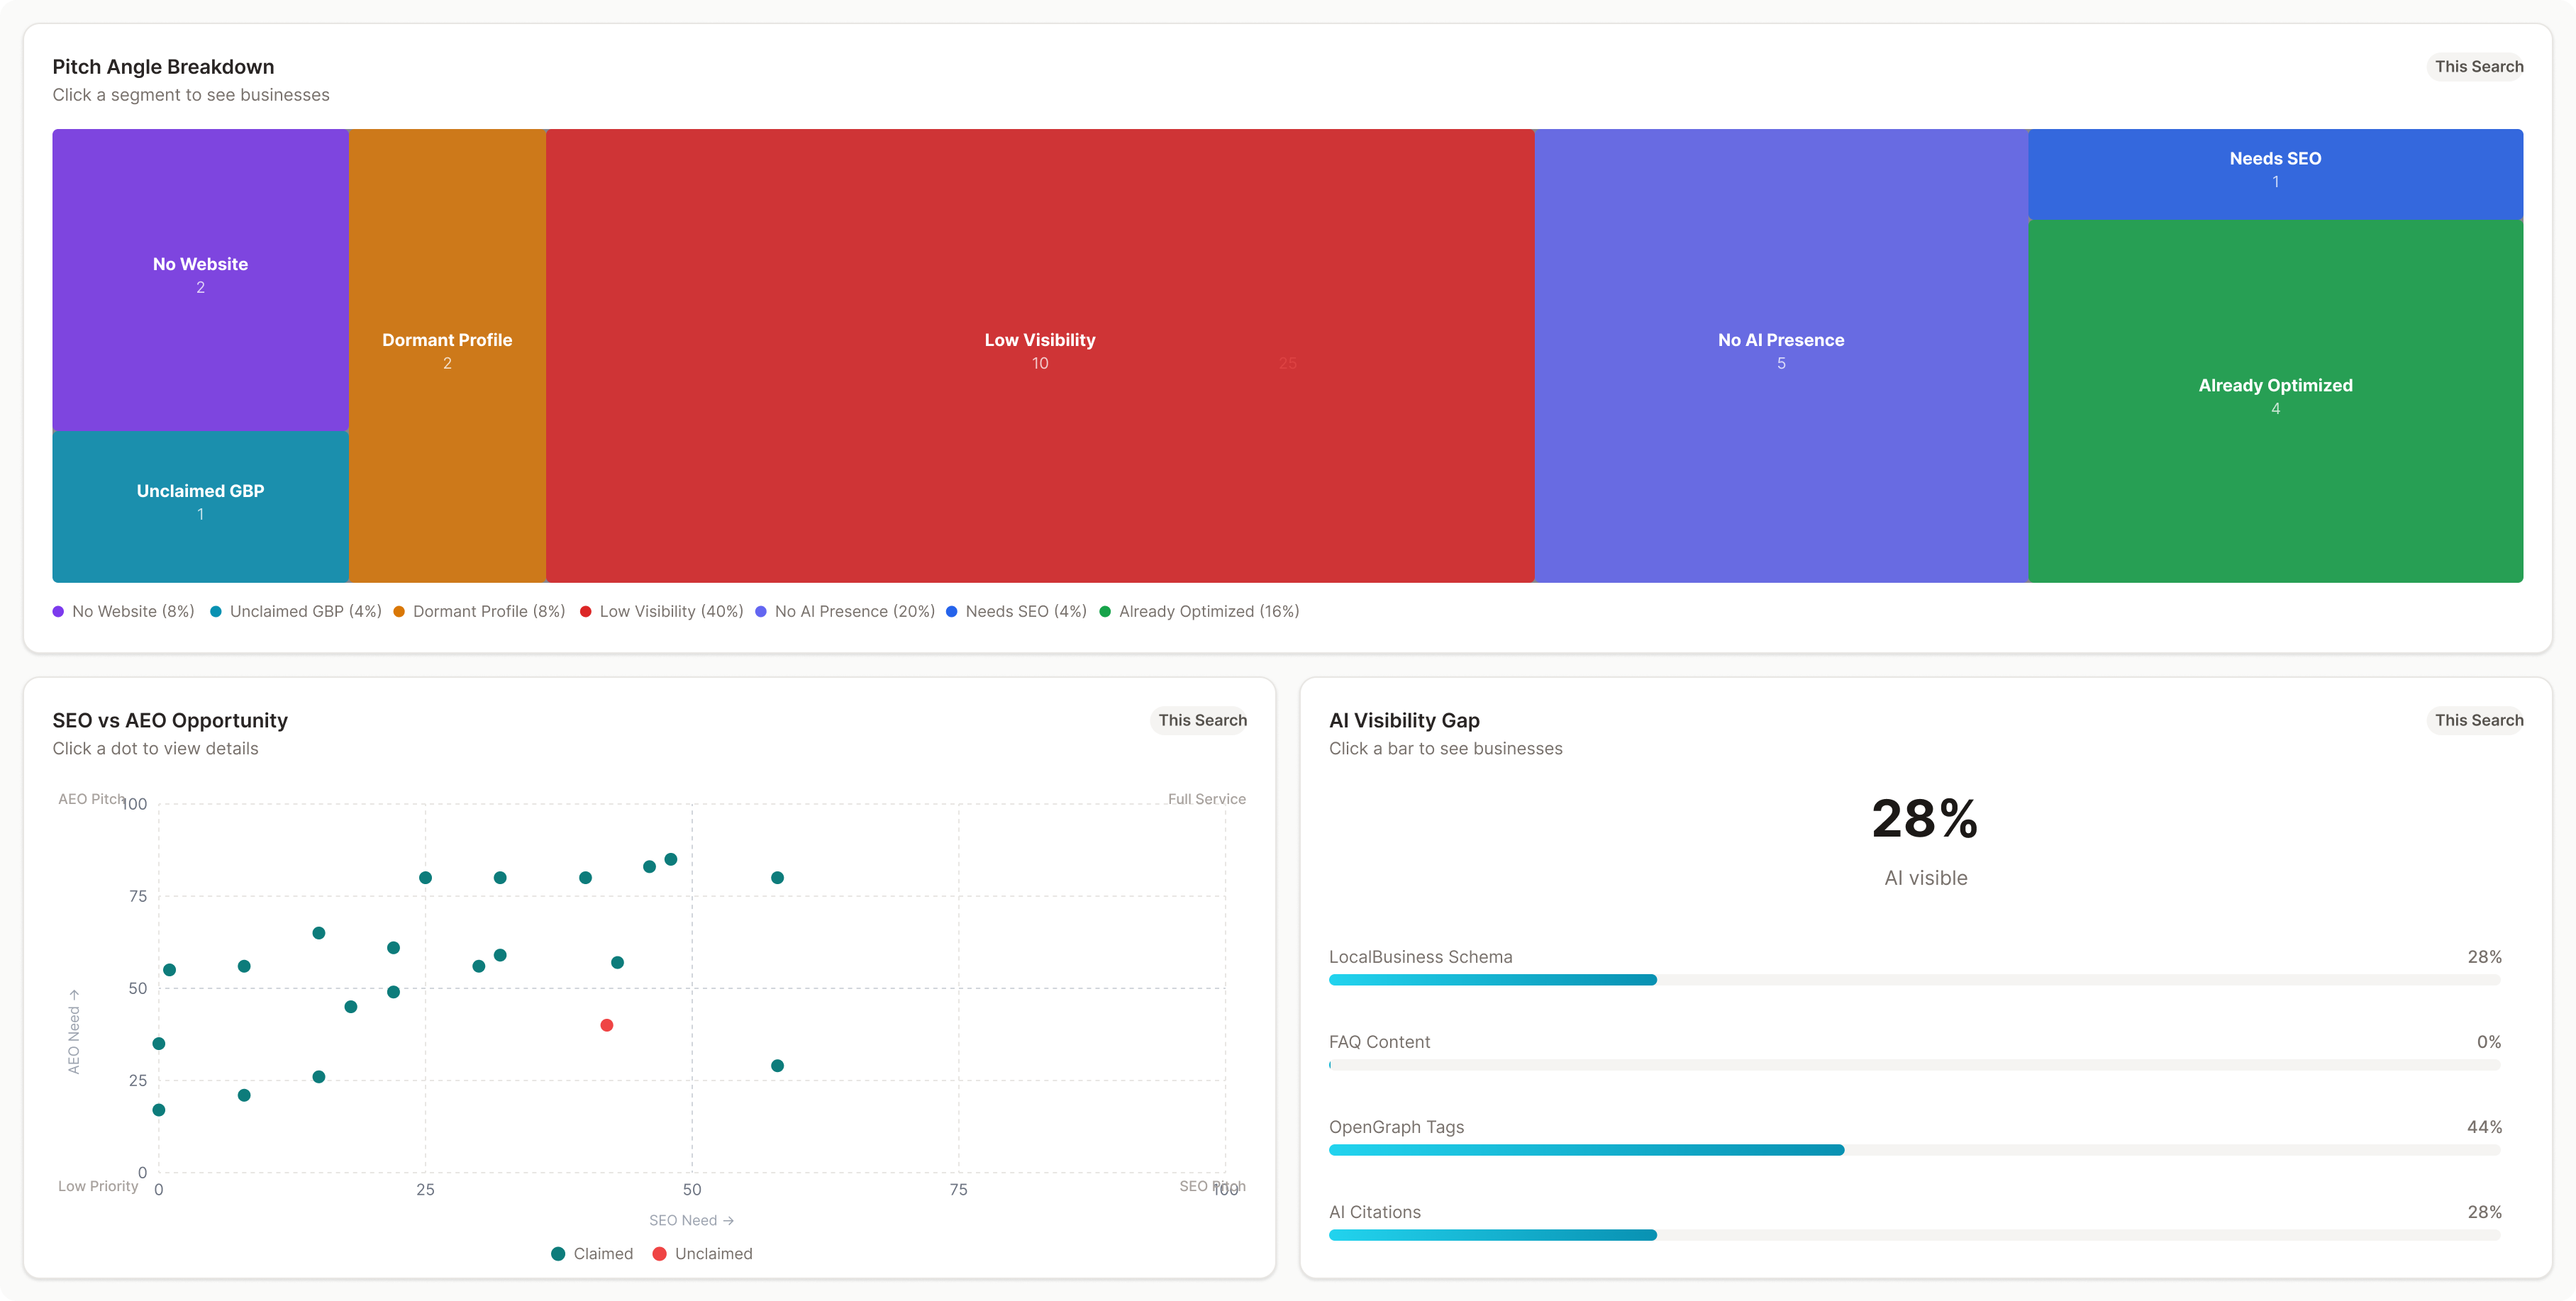Click the LocalBusiness Schema progress bar
Image resolution: width=2576 pixels, height=1301 pixels.
pos(1492,980)
